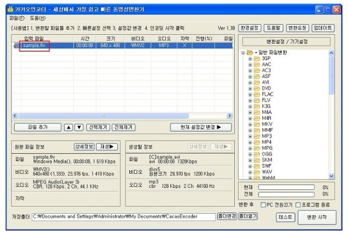This screenshot has height=239, width=348.
Task: Enable 프로그램 종료 after conversion checkbox
Action: click(x=298, y=204)
